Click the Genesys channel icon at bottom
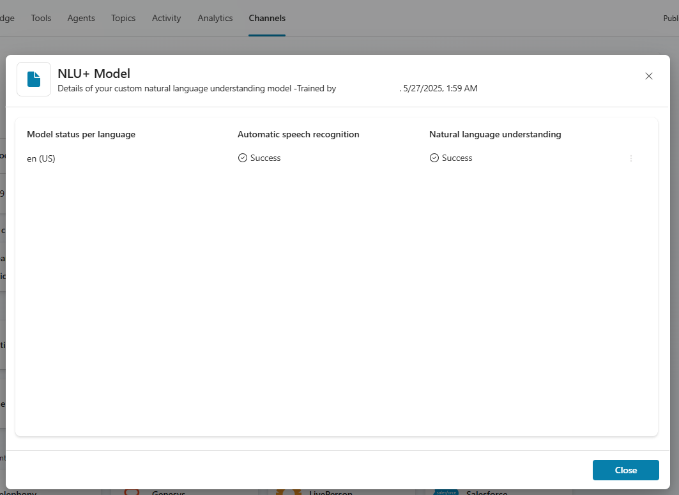Viewport: 679px width, 495px height. 132,492
